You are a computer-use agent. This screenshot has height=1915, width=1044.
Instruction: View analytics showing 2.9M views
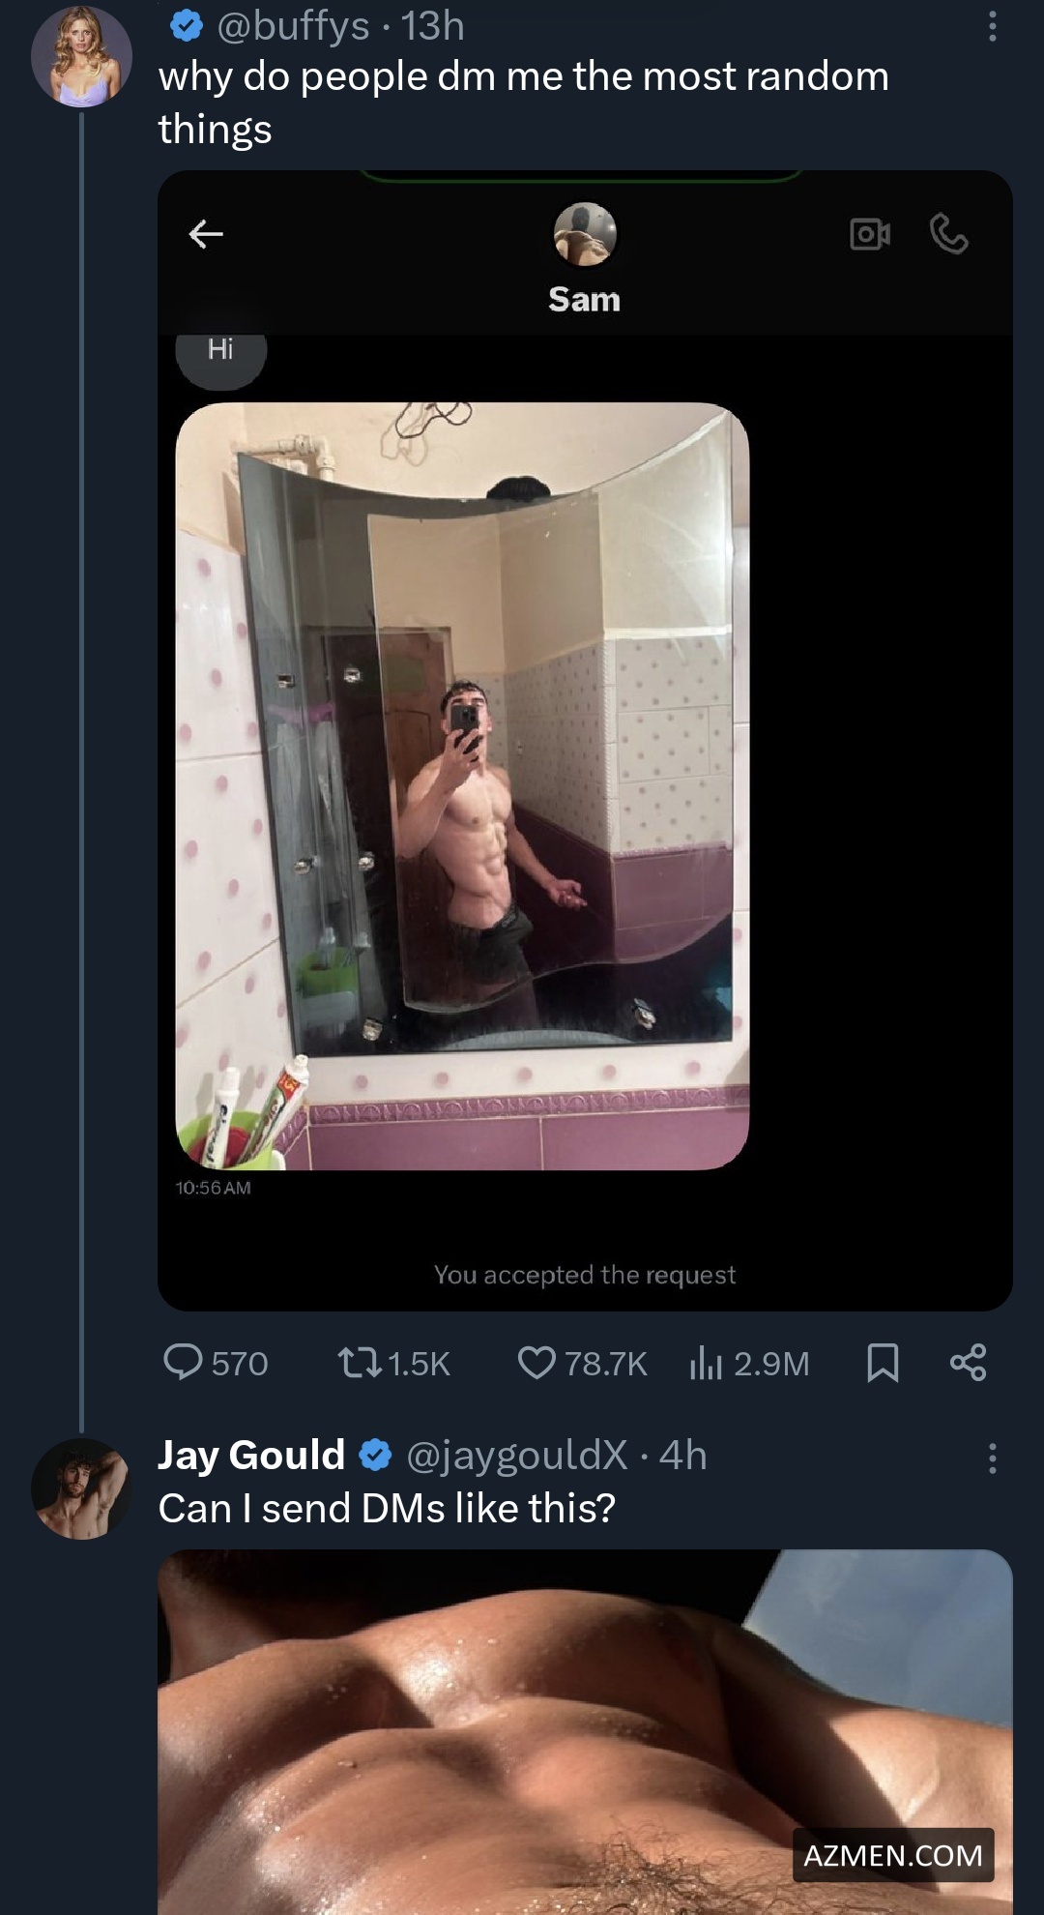pos(707,1363)
